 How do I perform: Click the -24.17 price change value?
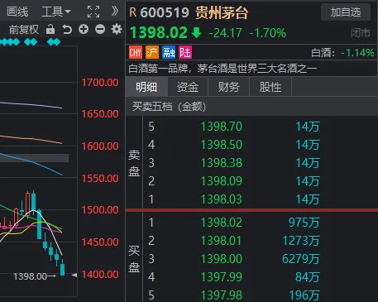pos(226,33)
